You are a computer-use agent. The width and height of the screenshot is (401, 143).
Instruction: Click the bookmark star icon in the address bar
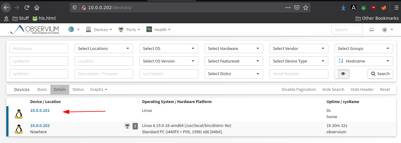pos(305,7)
